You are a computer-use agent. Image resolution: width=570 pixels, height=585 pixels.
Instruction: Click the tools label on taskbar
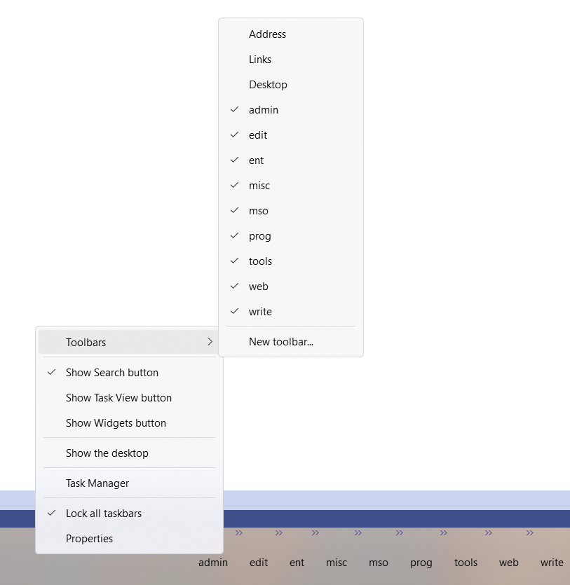point(466,563)
